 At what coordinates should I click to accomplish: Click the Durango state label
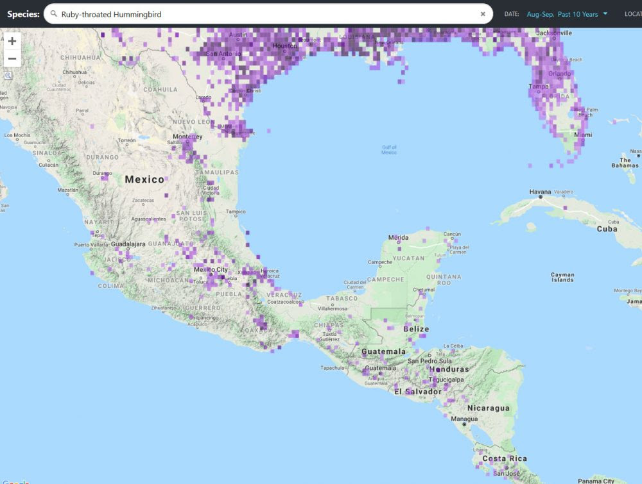pyautogui.click(x=102, y=158)
